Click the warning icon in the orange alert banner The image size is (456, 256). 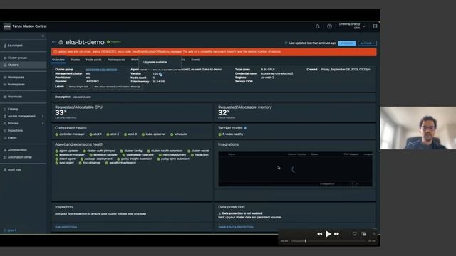(56, 52)
